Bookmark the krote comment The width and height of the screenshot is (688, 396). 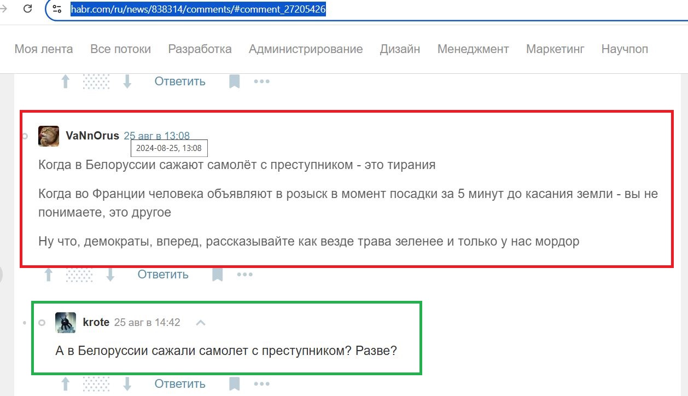[235, 384]
